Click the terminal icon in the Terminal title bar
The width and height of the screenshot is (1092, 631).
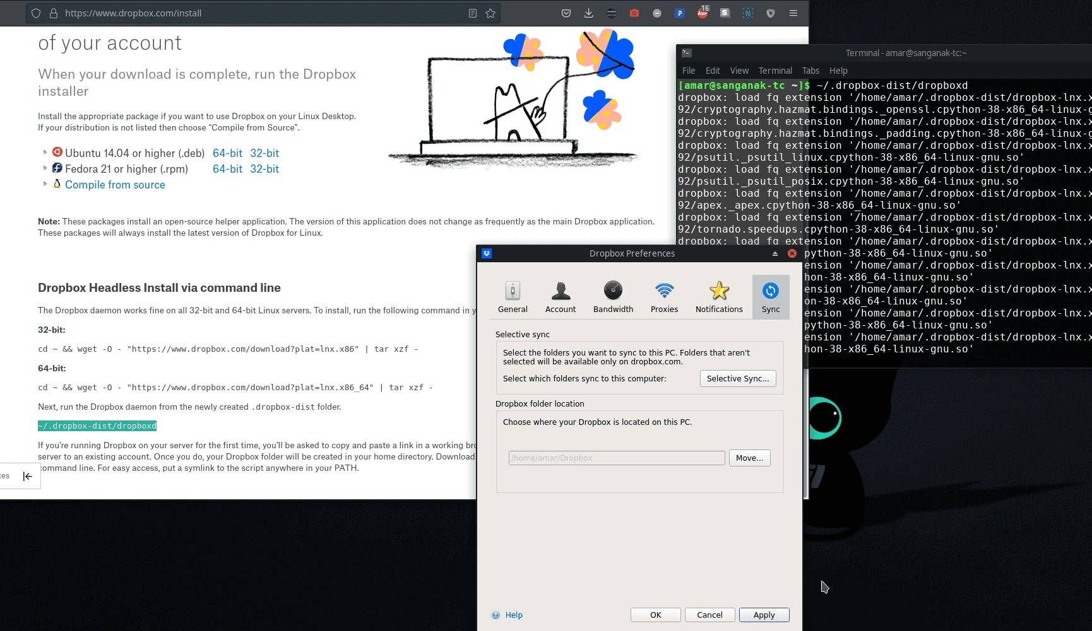pyautogui.click(x=687, y=53)
